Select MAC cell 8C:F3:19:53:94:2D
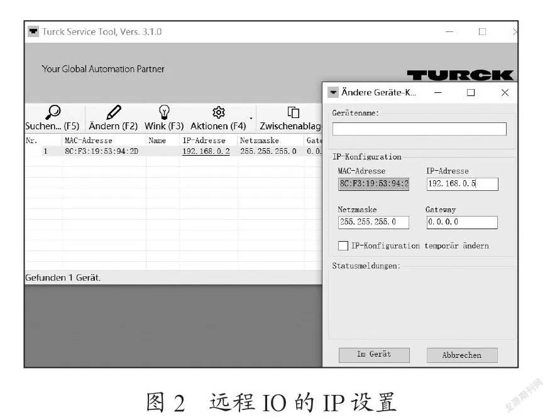The image size is (550, 420). (101, 151)
